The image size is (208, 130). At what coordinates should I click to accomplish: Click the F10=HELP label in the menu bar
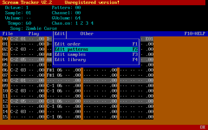[x=195, y=33]
